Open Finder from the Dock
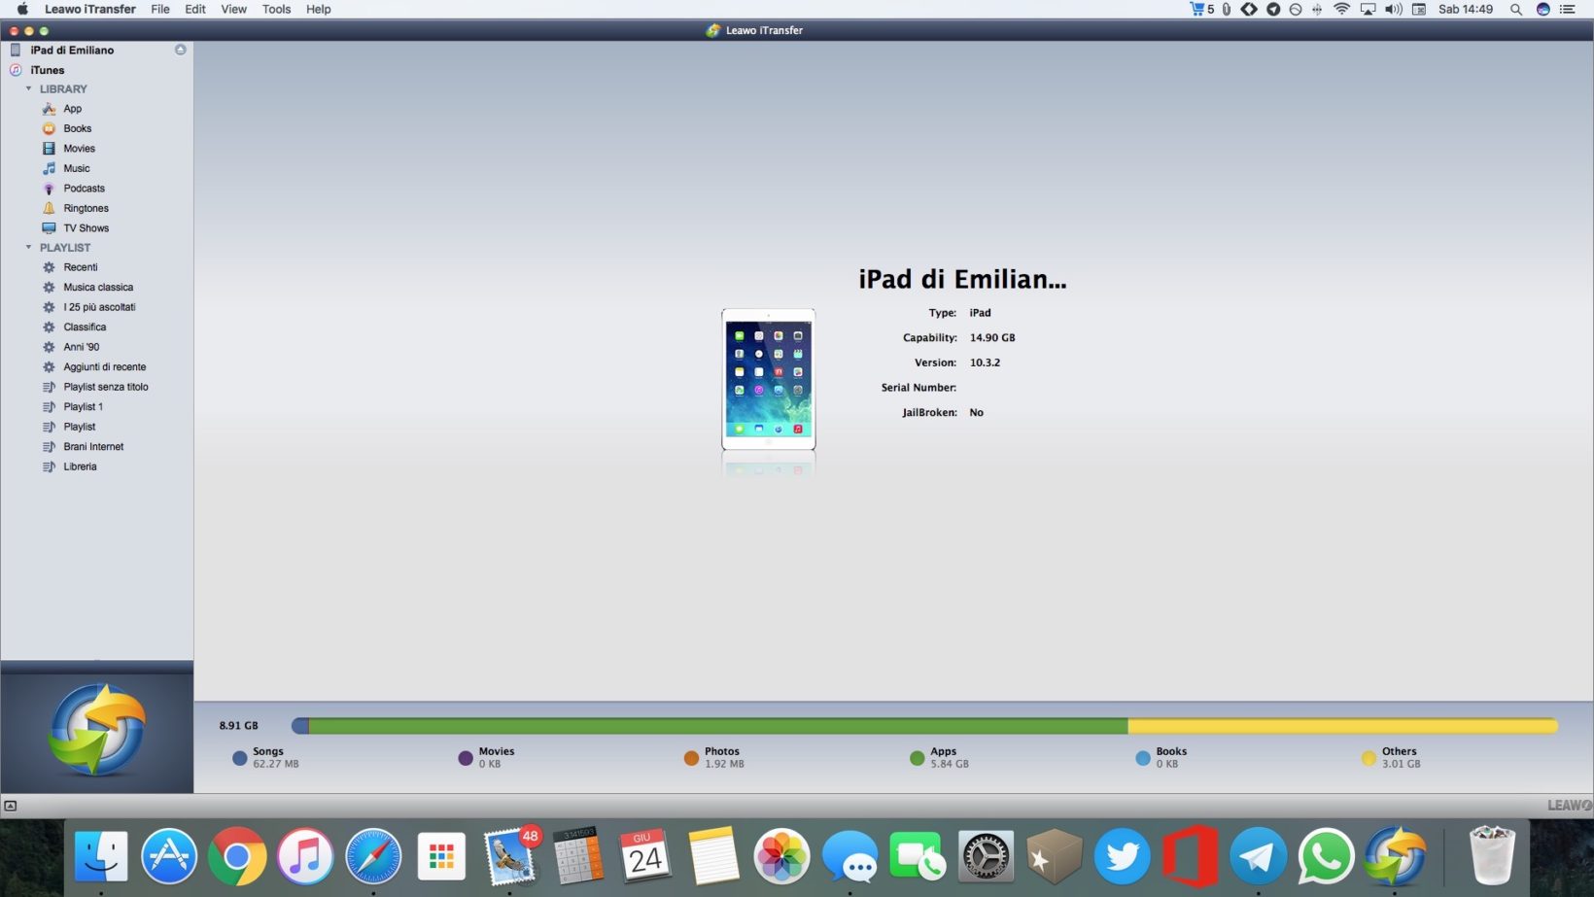This screenshot has height=897, width=1594. pyautogui.click(x=101, y=857)
